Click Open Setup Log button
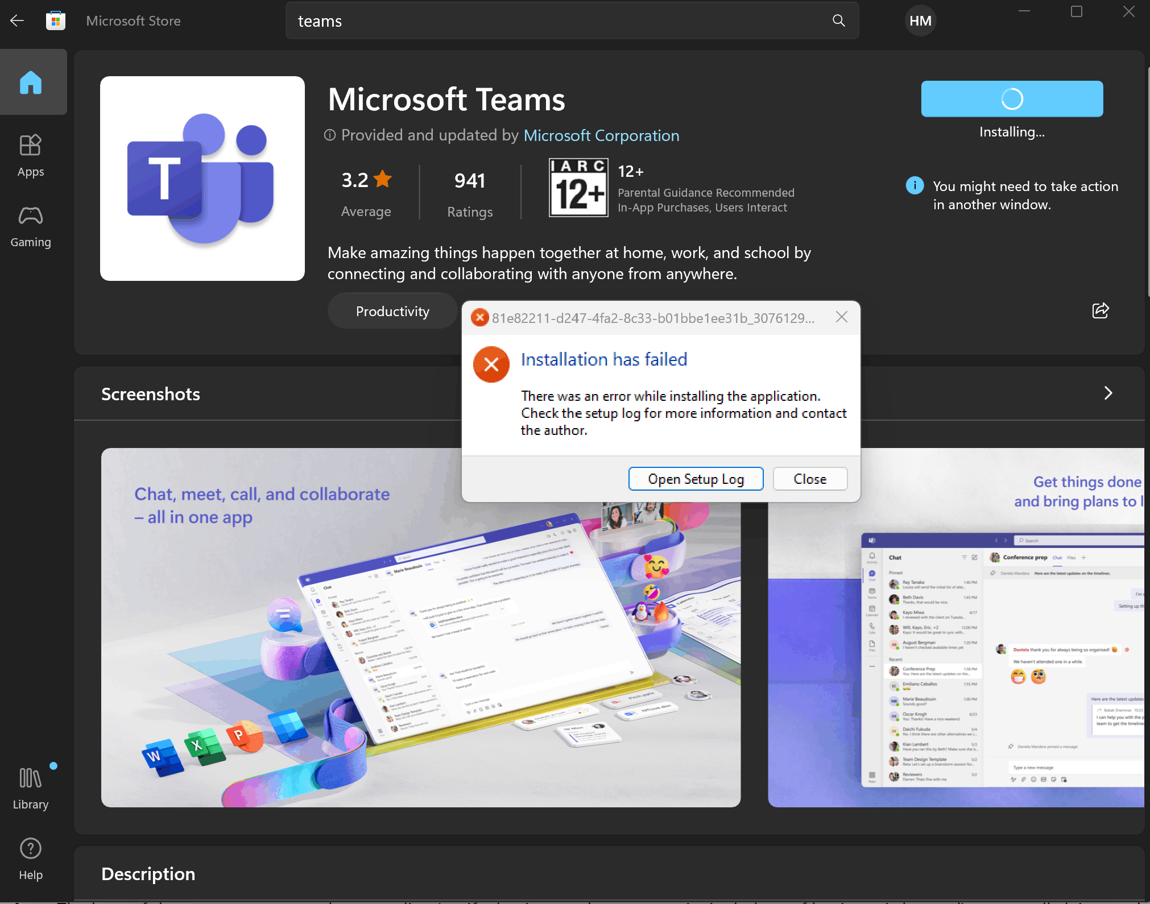The height and width of the screenshot is (904, 1150). [x=696, y=479]
